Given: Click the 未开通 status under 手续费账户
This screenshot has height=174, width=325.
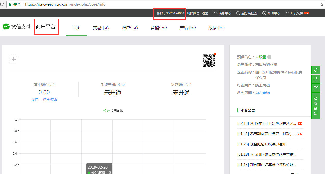Looking at the screenshot, I should tap(113, 93).
